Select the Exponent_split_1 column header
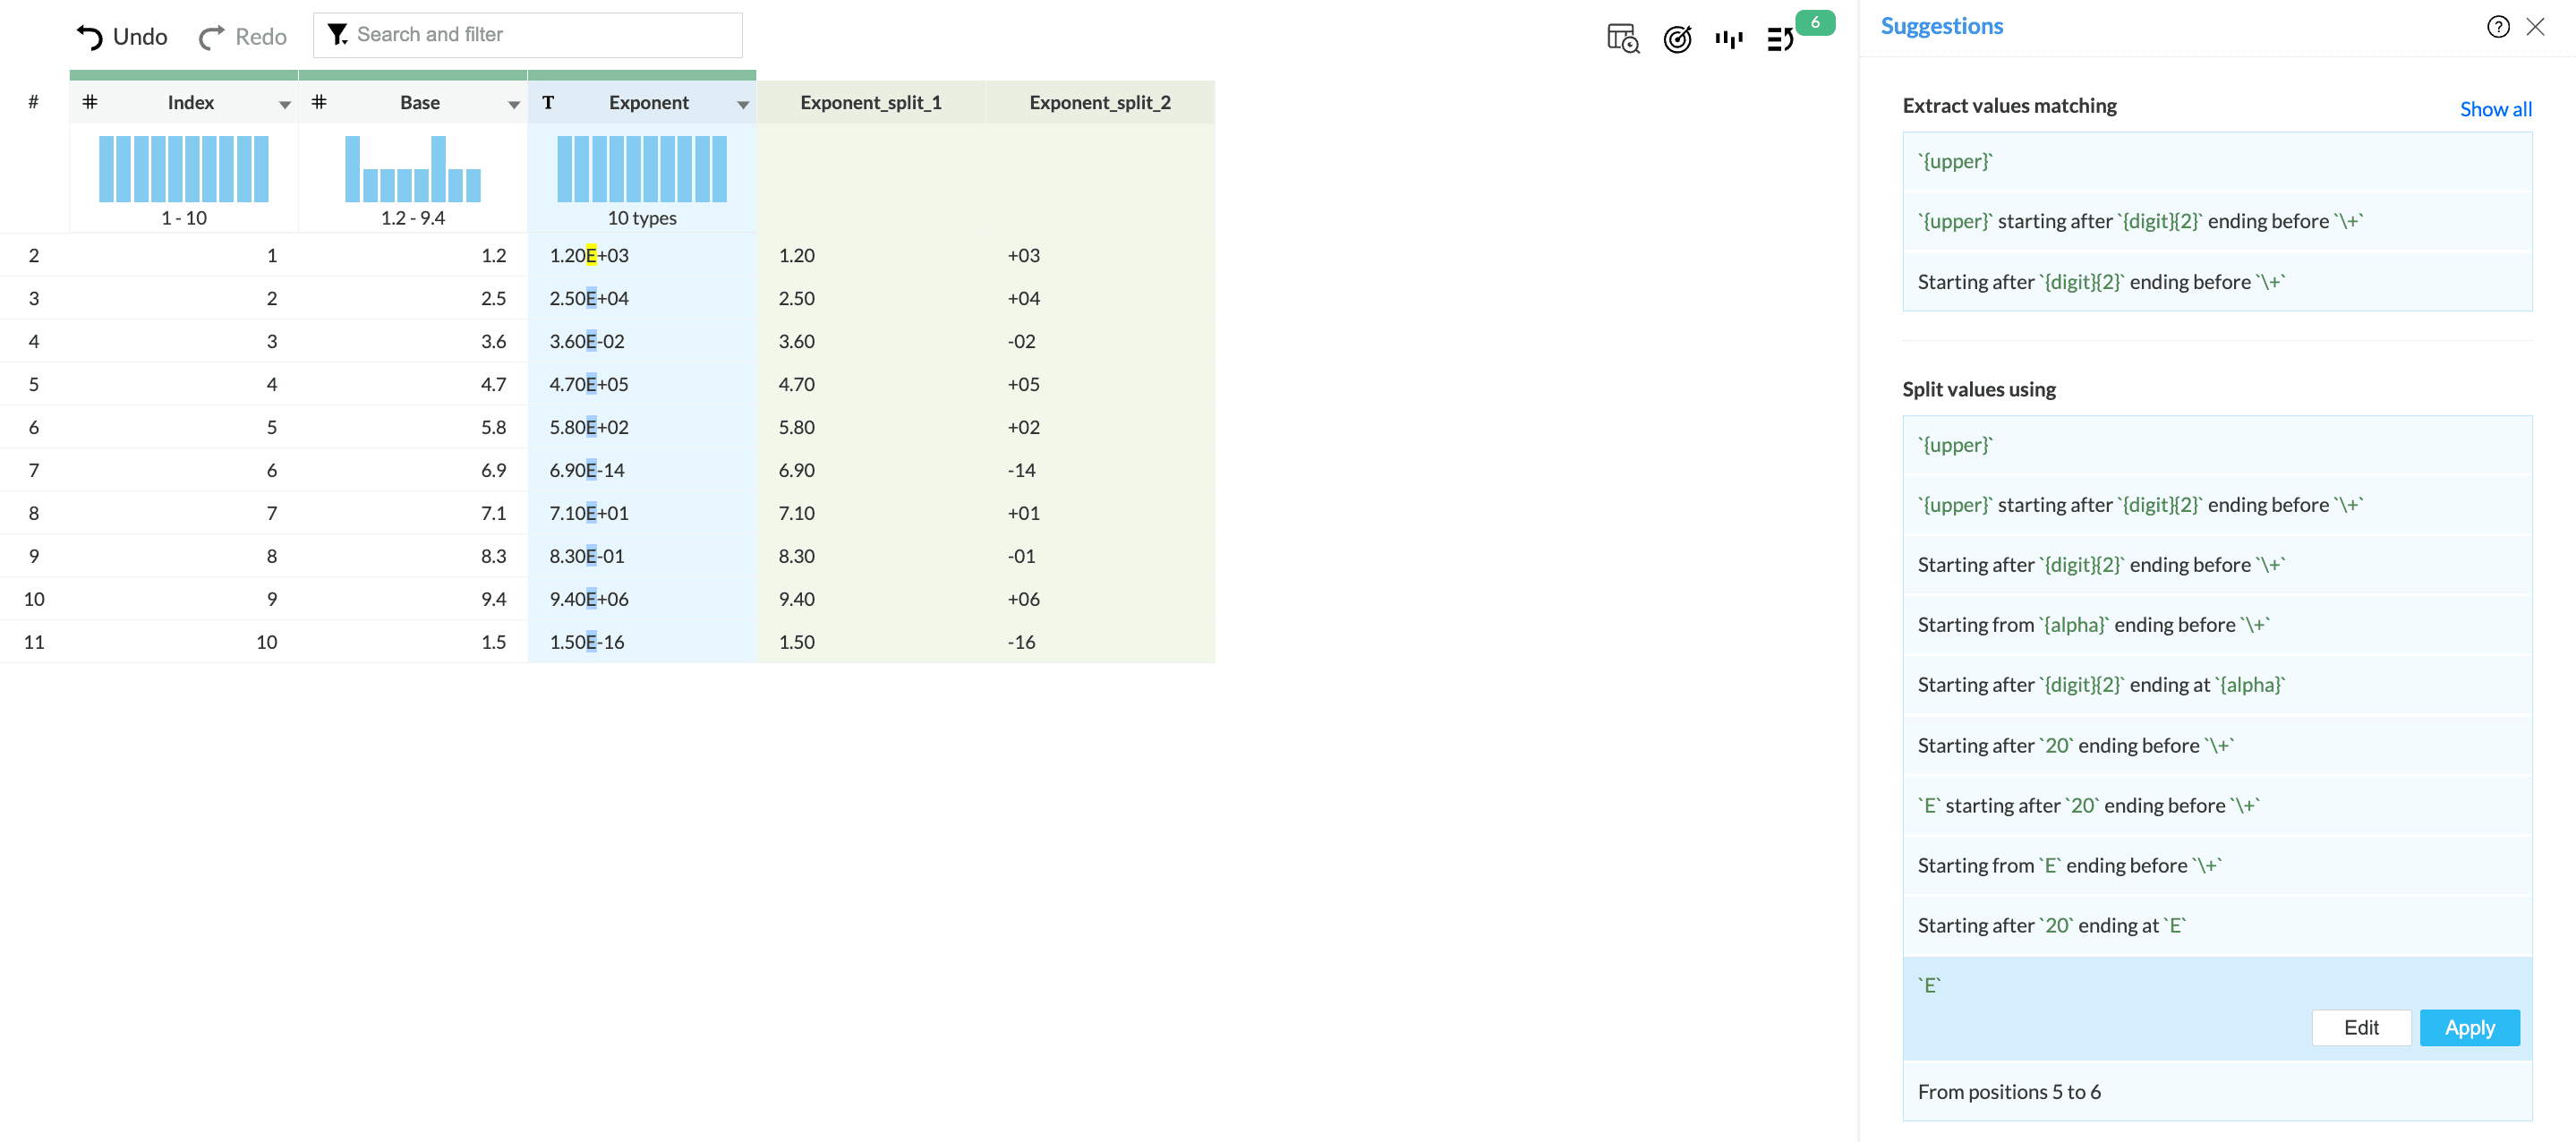This screenshot has height=1142, width=2576. [870, 102]
